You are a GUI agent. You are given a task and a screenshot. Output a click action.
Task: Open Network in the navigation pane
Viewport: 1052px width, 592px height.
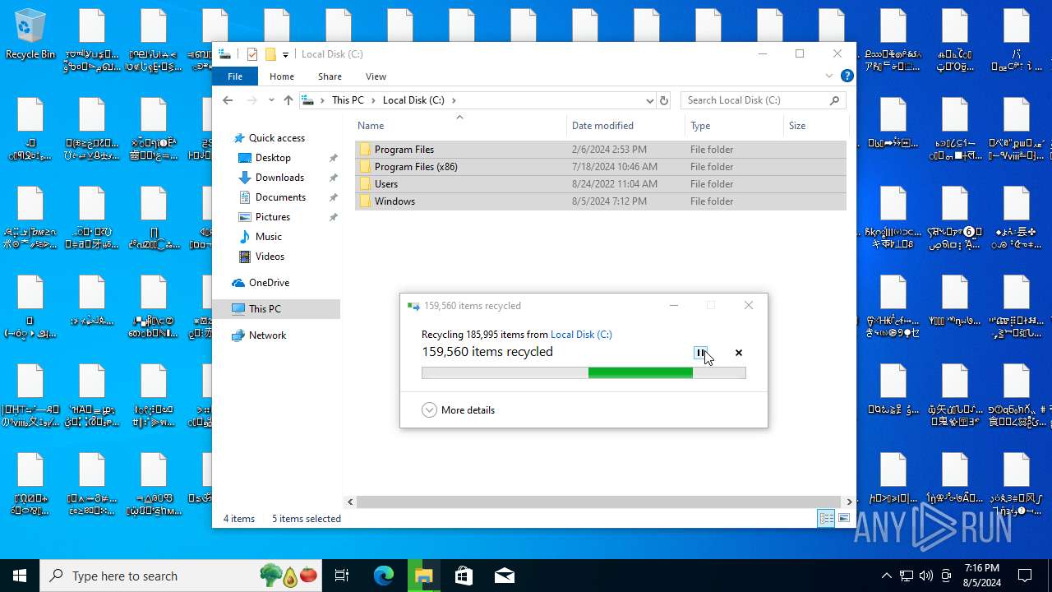click(267, 335)
